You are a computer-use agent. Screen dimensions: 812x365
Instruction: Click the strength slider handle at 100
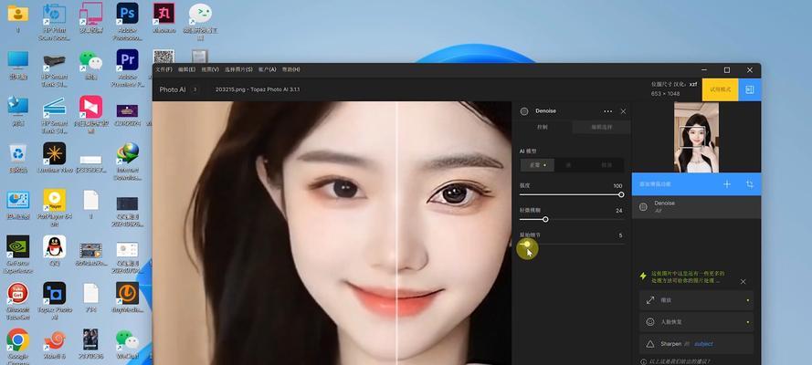click(621, 194)
